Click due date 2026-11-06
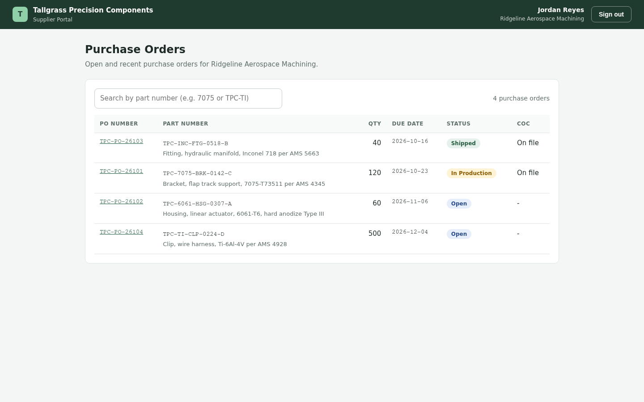Screen dimensions: 644x402 click(410, 201)
